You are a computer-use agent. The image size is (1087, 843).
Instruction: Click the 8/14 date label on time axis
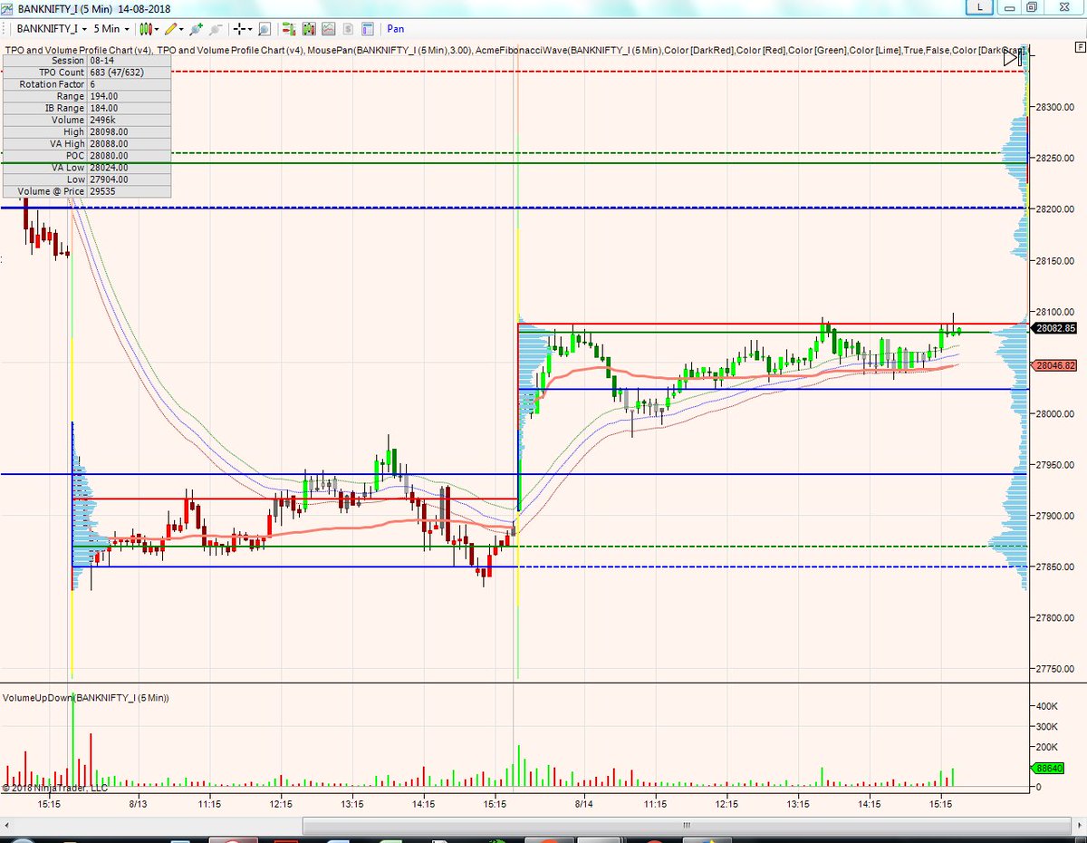[x=584, y=803]
